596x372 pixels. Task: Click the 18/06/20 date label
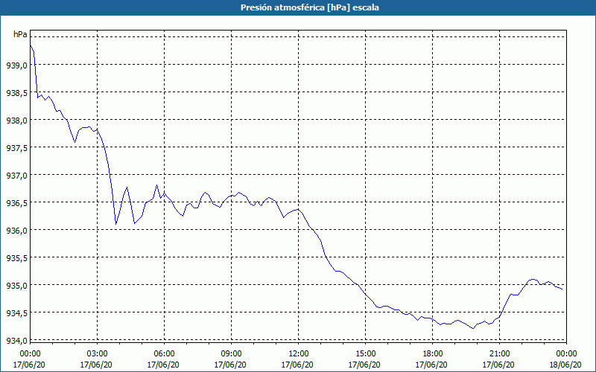click(565, 365)
